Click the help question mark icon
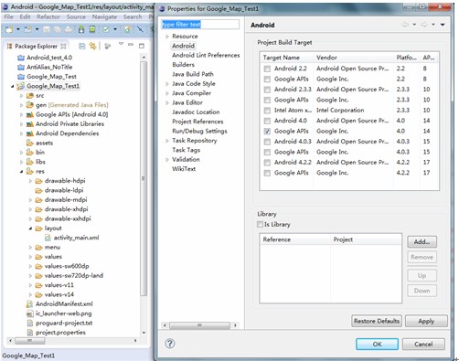 170,344
